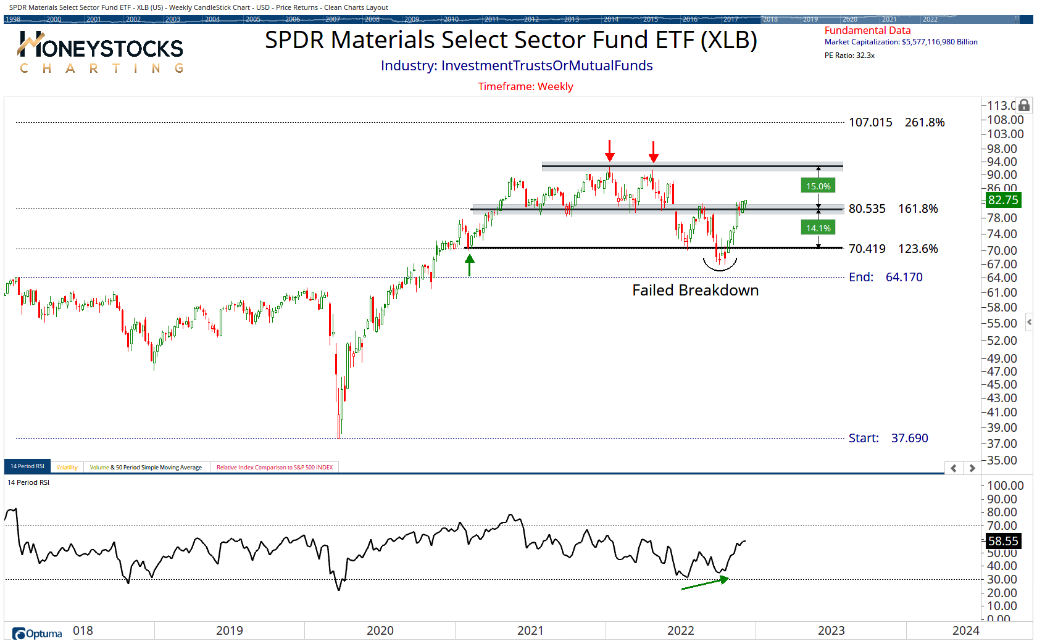The height and width of the screenshot is (644, 1037).
Task: Select the 14 Period RSI tab
Action: pyautogui.click(x=27, y=466)
